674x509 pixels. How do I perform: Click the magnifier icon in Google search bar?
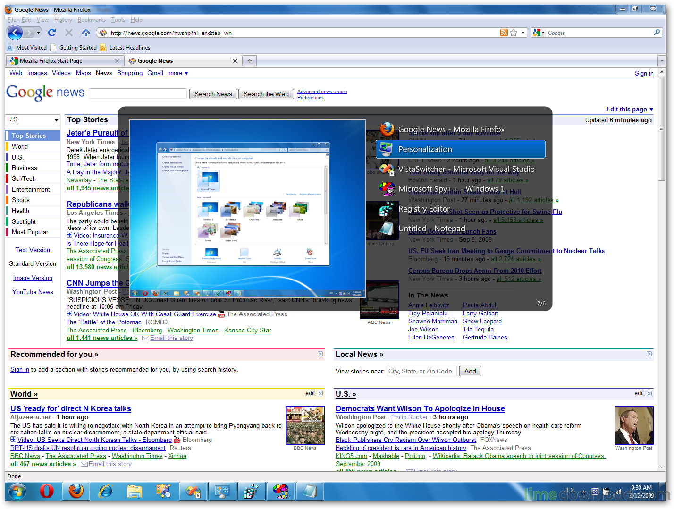(657, 33)
